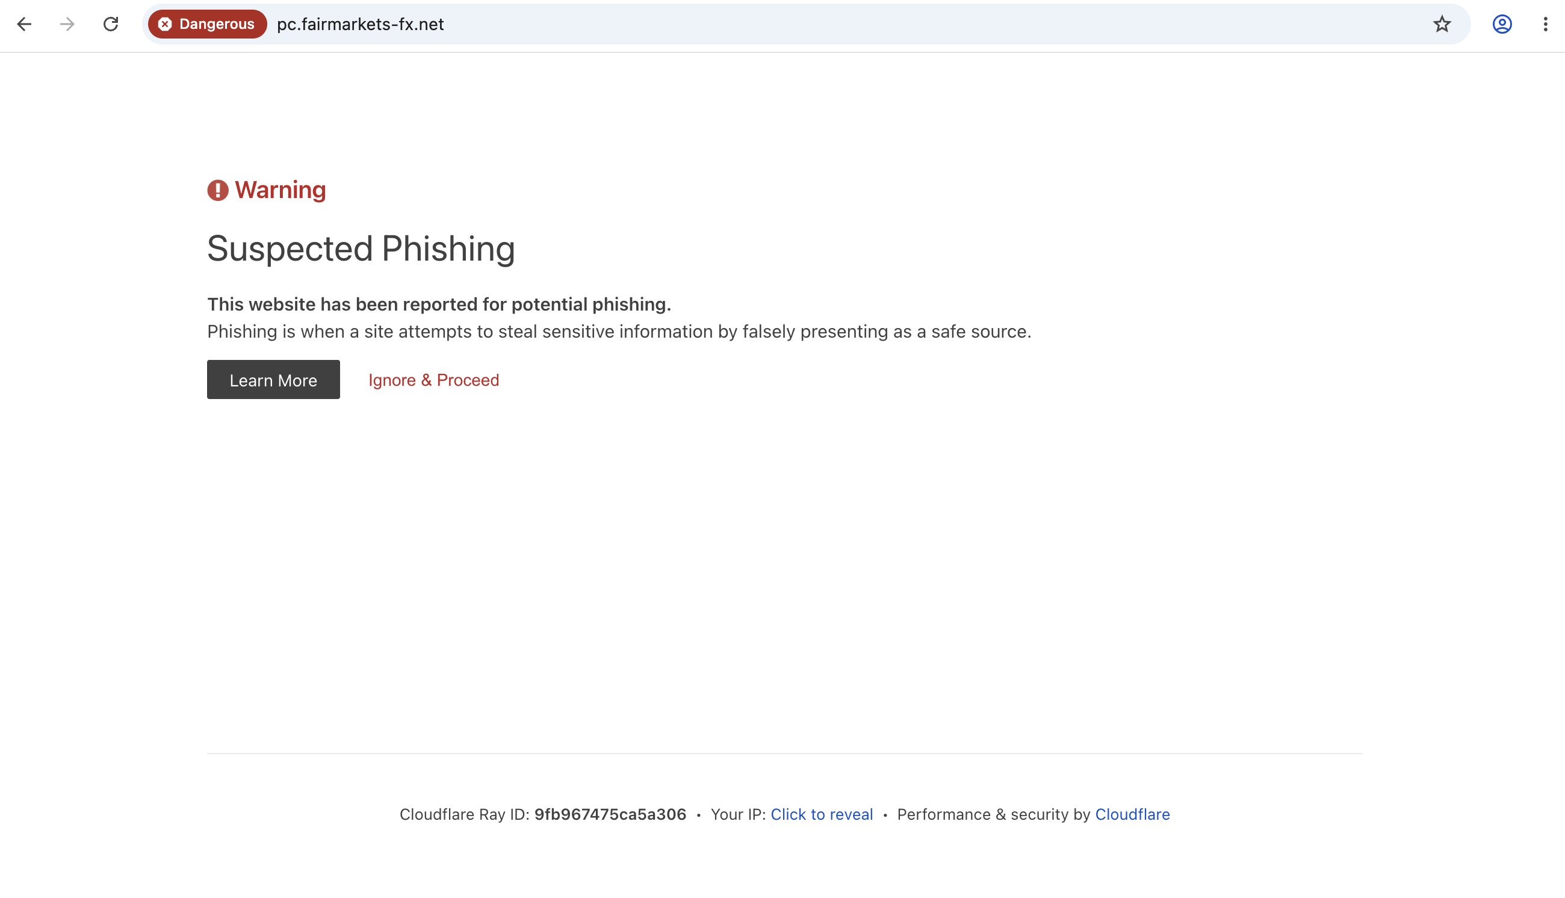Click the red exclamation warning icon

click(218, 190)
